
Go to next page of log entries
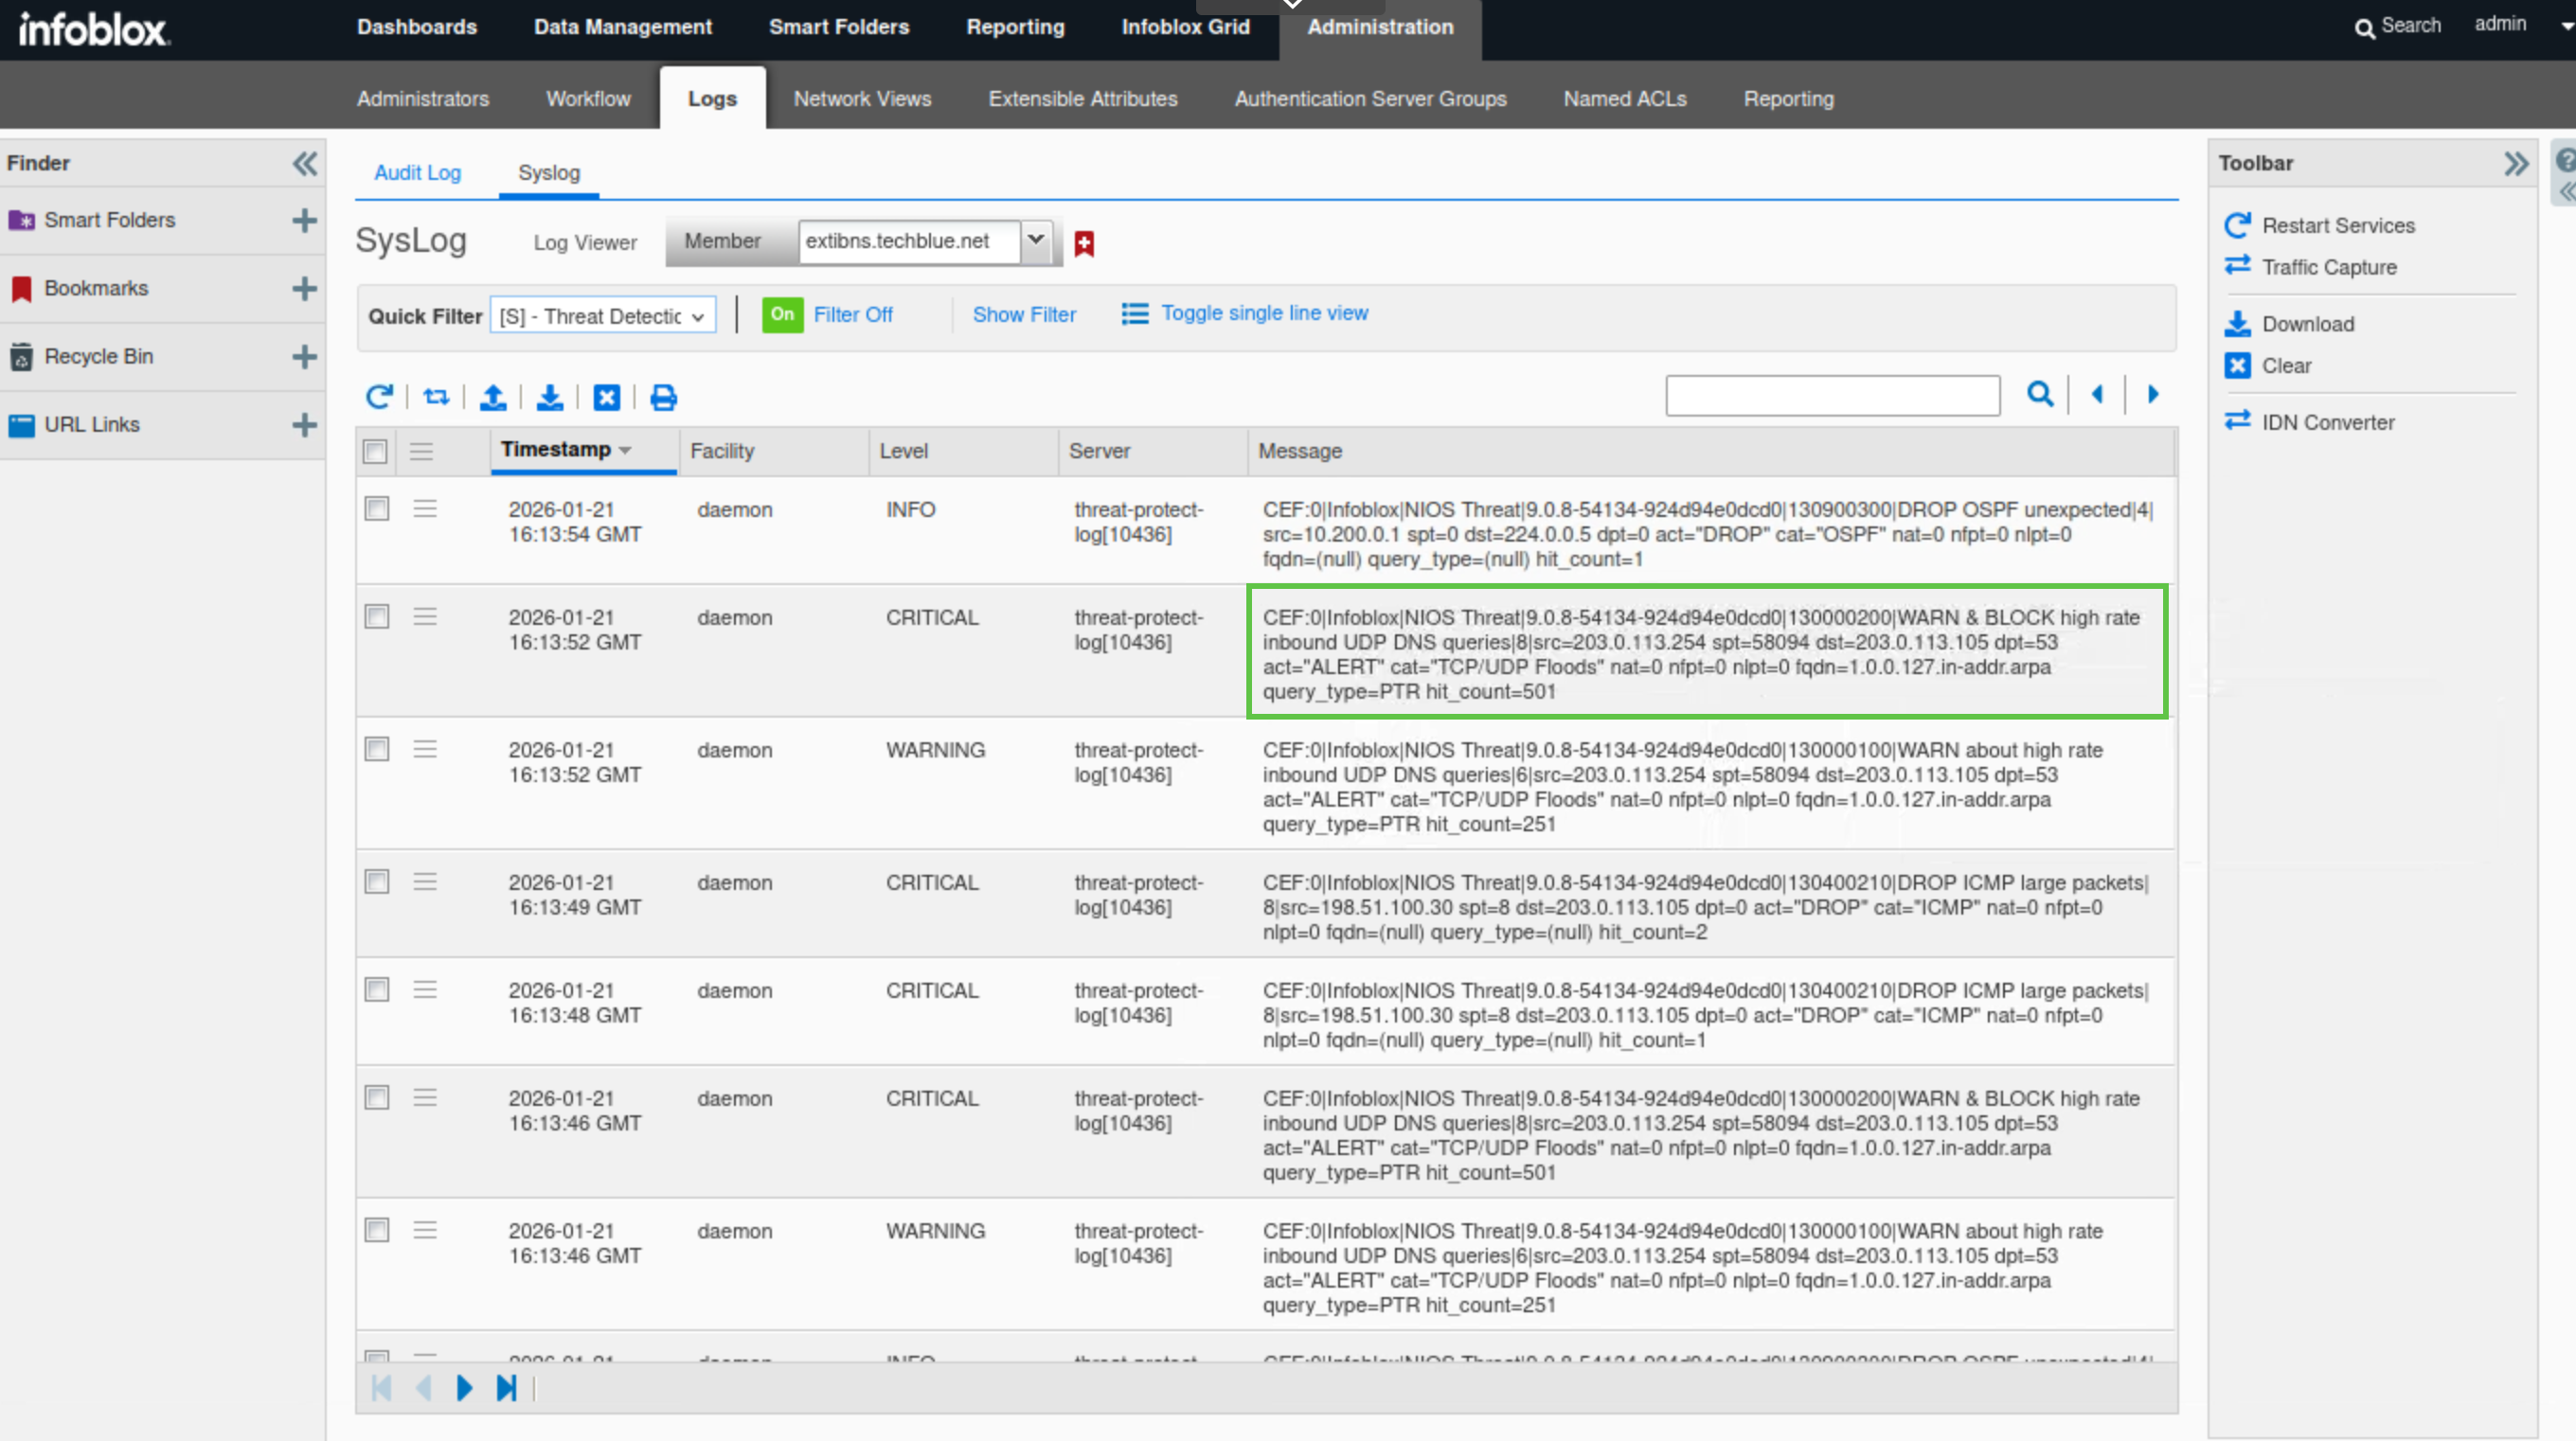click(464, 1388)
